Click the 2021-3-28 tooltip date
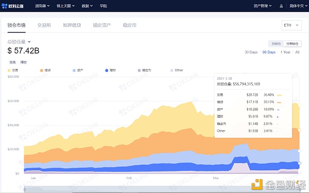The height and width of the screenshot is (193, 309). coord(224,78)
